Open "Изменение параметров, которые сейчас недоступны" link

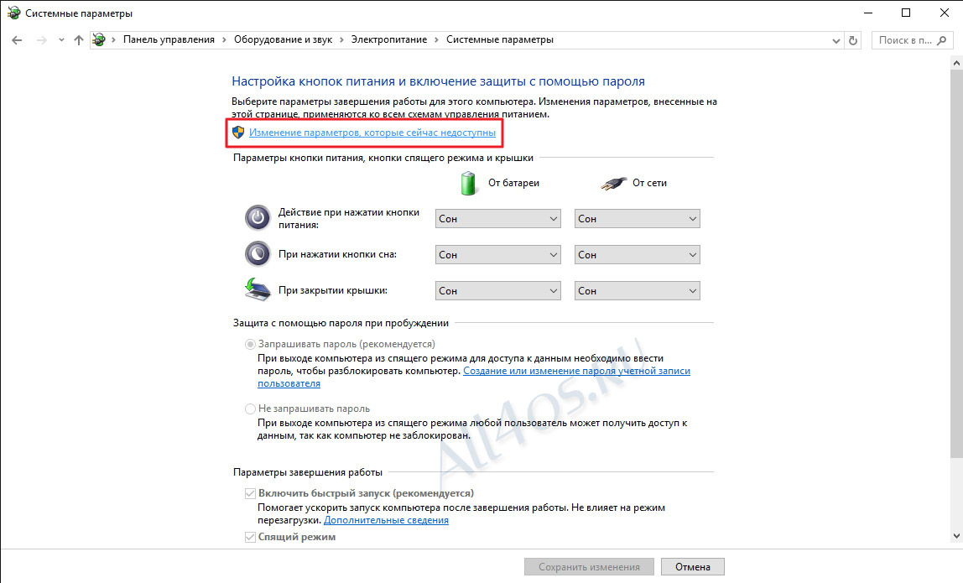point(372,133)
